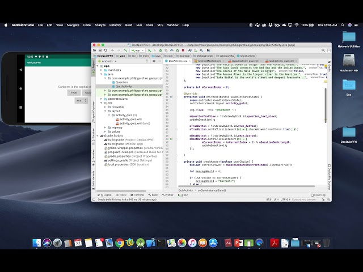Click the Forward navigation arrow
Screen dimensions: 363x272
pyautogui.click(x=119, y=50)
